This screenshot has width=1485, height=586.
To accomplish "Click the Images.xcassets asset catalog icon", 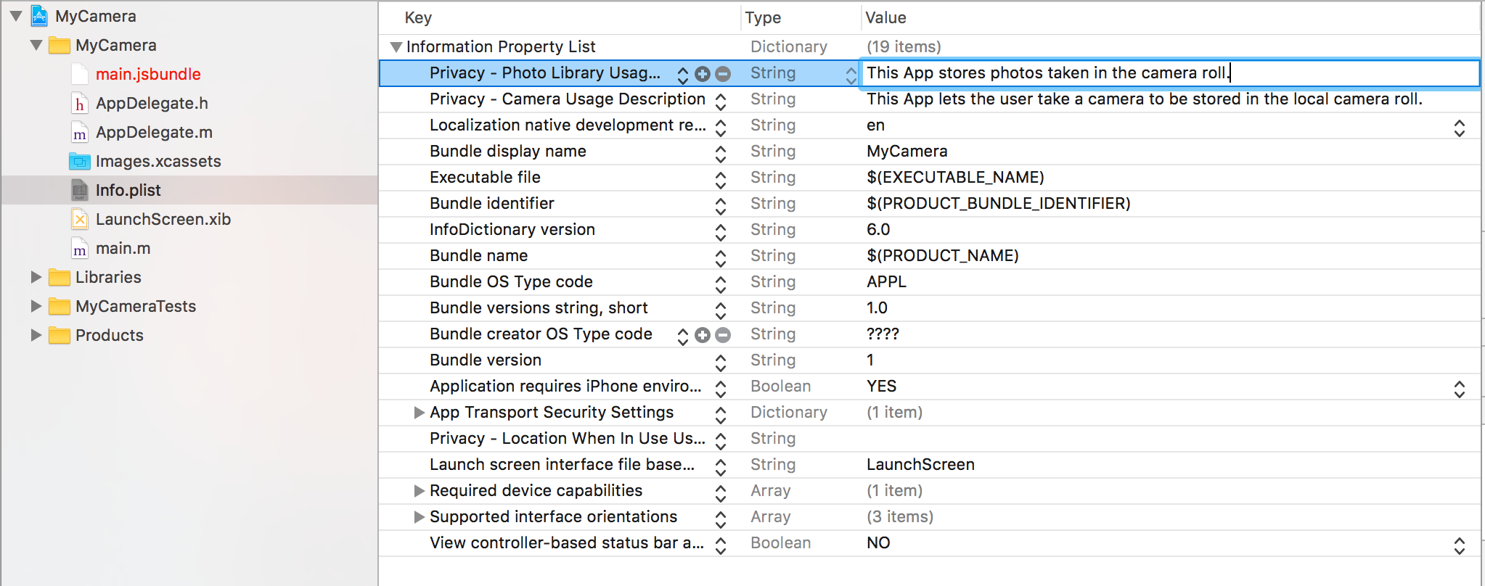I will click(x=80, y=162).
